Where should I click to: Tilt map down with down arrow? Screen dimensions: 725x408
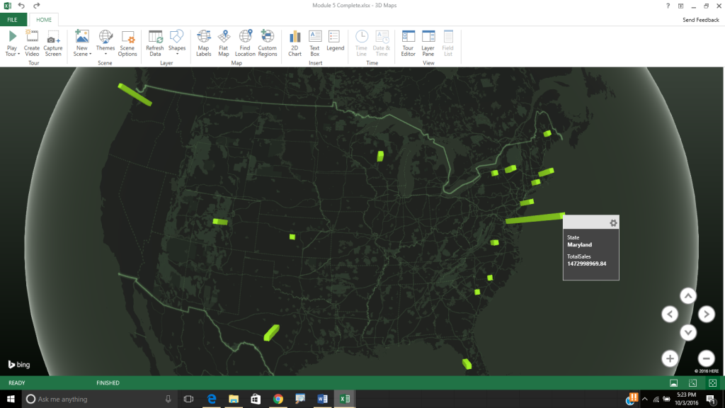point(688,333)
